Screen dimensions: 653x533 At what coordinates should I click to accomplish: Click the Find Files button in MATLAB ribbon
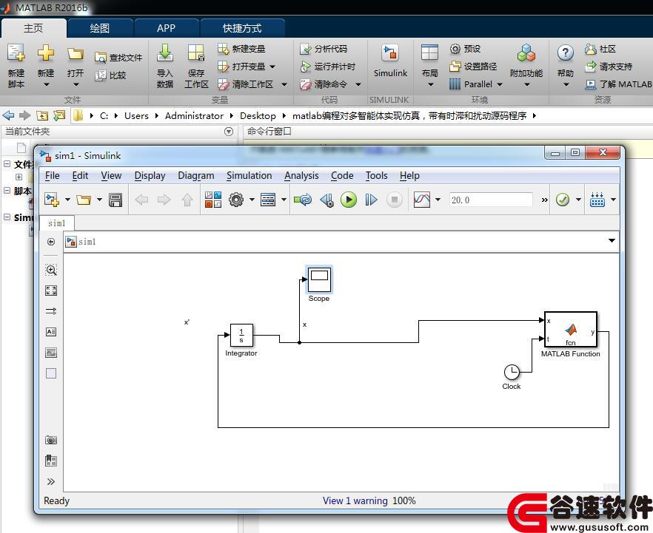click(x=118, y=58)
